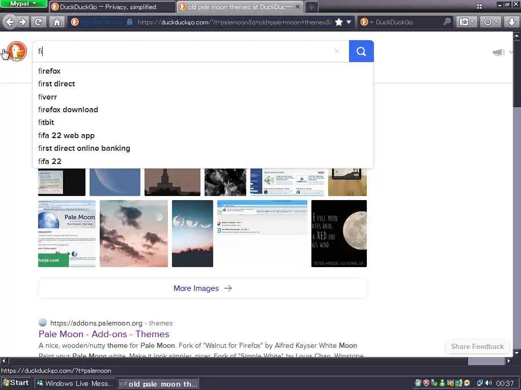The height and width of the screenshot is (390, 521).
Task: Open the volume speaker tray icon
Action: point(488,383)
